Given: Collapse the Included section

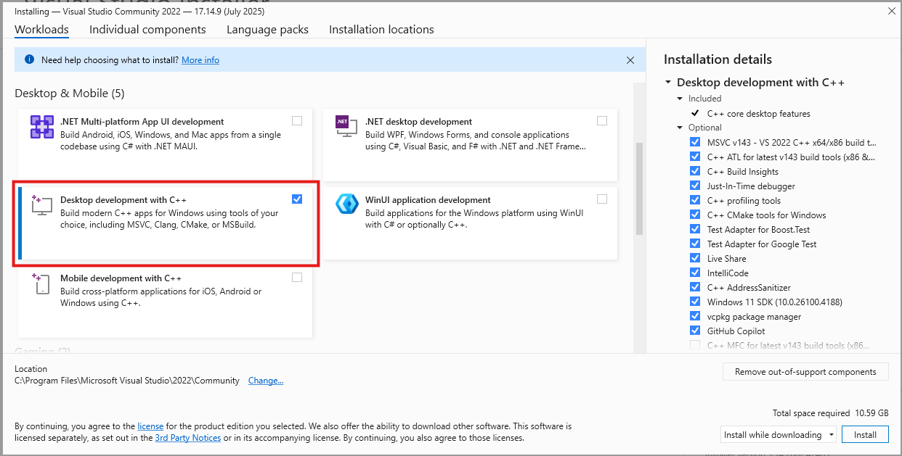Looking at the screenshot, I should pyautogui.click(x=680, y=99).
